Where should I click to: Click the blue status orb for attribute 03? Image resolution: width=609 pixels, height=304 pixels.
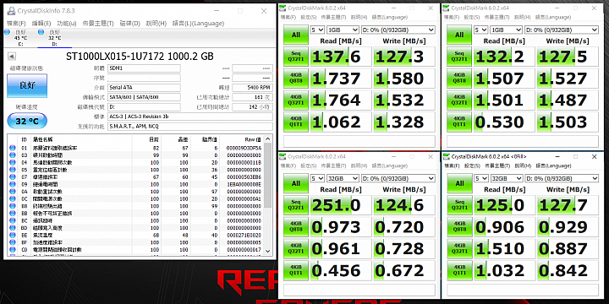pos(13,155)
